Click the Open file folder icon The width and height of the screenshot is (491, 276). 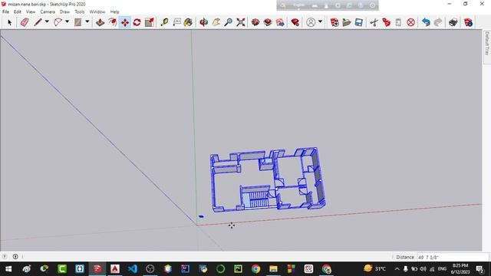point(347,22)
